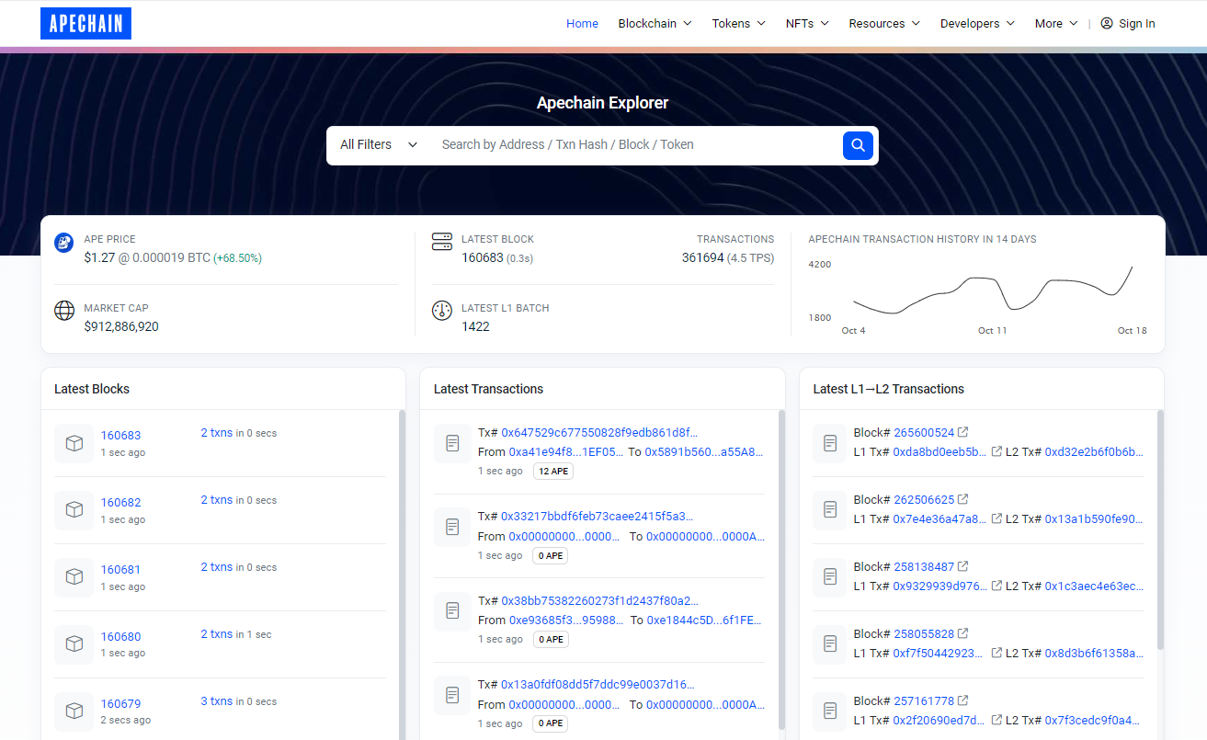
Task: Open external link beside L1 Tx 0xf7f50442923
Action: (x=996, y=653)
